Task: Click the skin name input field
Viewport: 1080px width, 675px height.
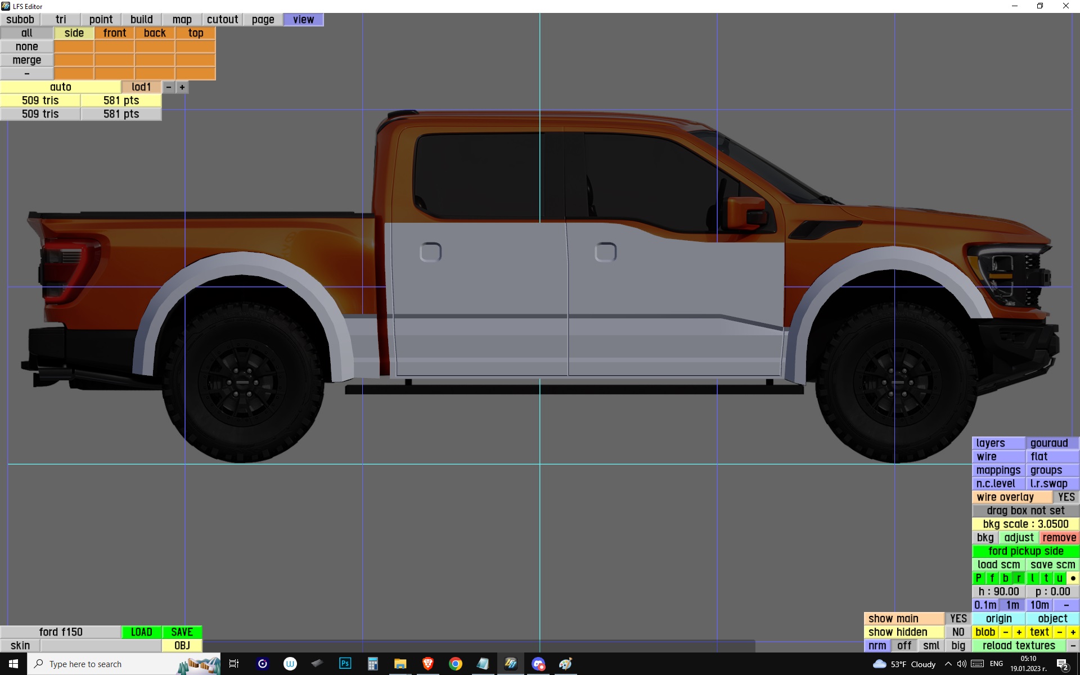Action: 101,646
